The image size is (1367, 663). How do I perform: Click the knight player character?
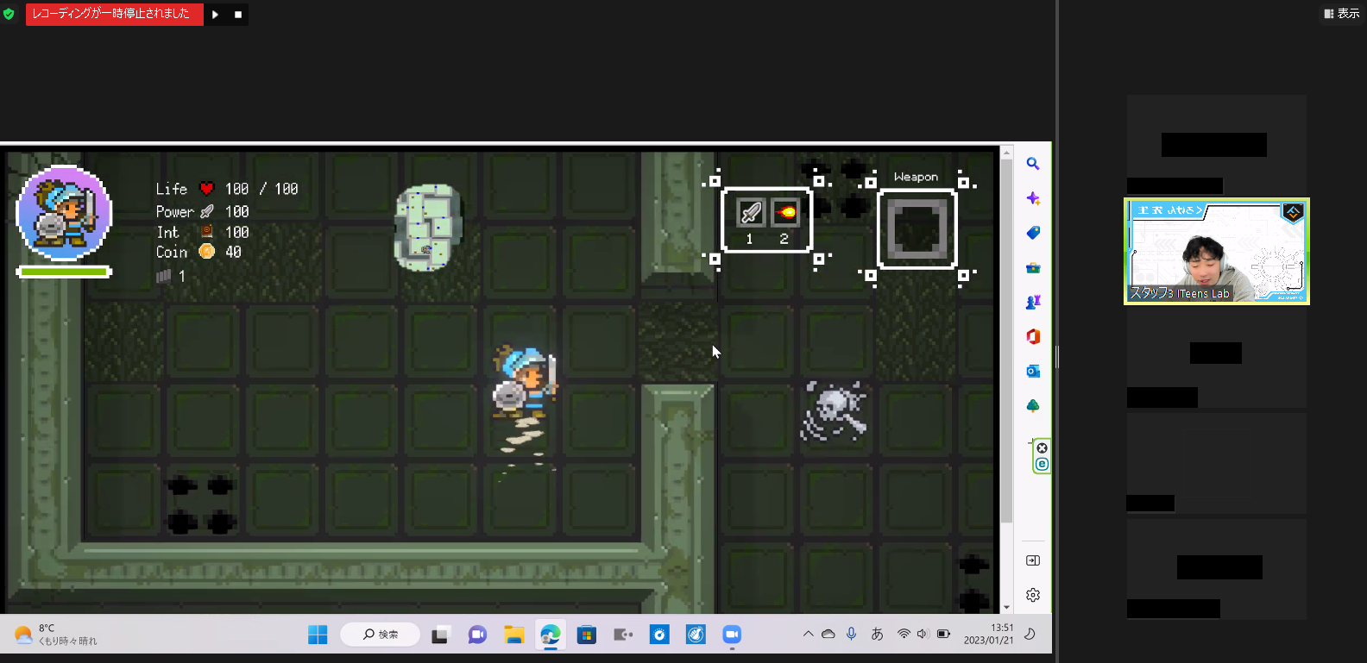(x=525, y=383)
